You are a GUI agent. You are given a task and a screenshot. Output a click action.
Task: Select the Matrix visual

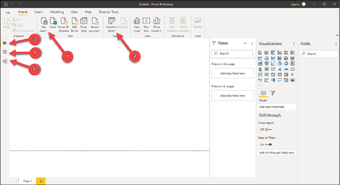pyautogui.click(x=286, y=74)
